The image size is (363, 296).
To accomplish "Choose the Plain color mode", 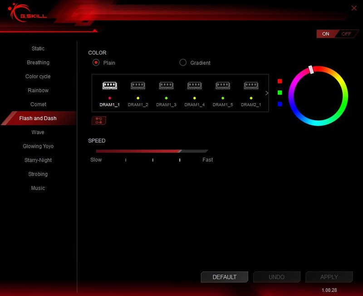I will (x=96, y=63).
